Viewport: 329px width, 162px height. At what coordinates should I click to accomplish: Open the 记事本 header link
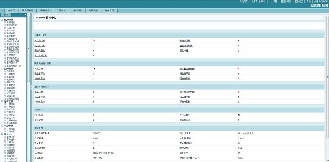(x=254, y=1)
